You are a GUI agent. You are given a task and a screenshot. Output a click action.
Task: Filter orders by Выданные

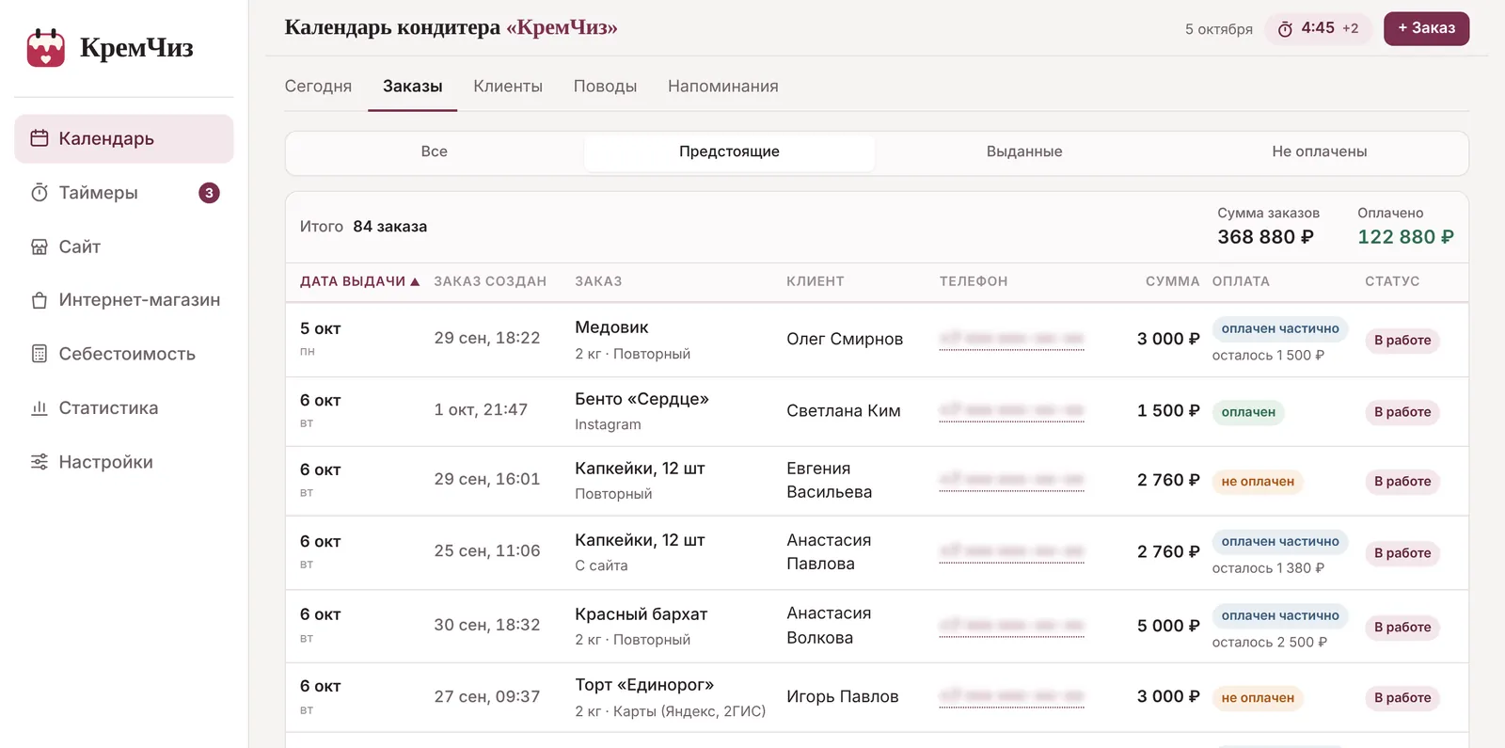coord(1024,152)
